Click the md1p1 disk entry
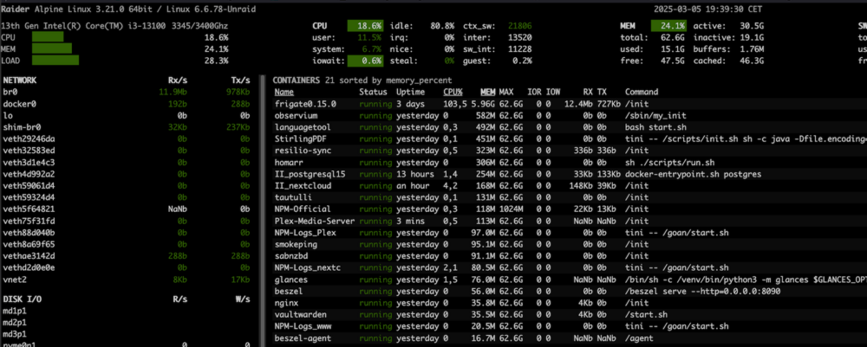 click(x=15, y=312)
